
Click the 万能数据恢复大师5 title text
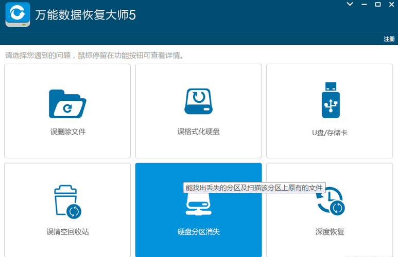pyautogui.click(x=85, y=15)
